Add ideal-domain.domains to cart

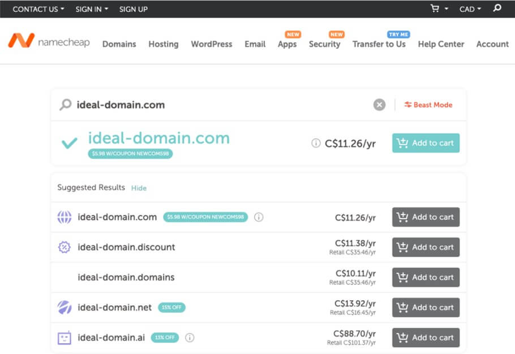(426, 277)
